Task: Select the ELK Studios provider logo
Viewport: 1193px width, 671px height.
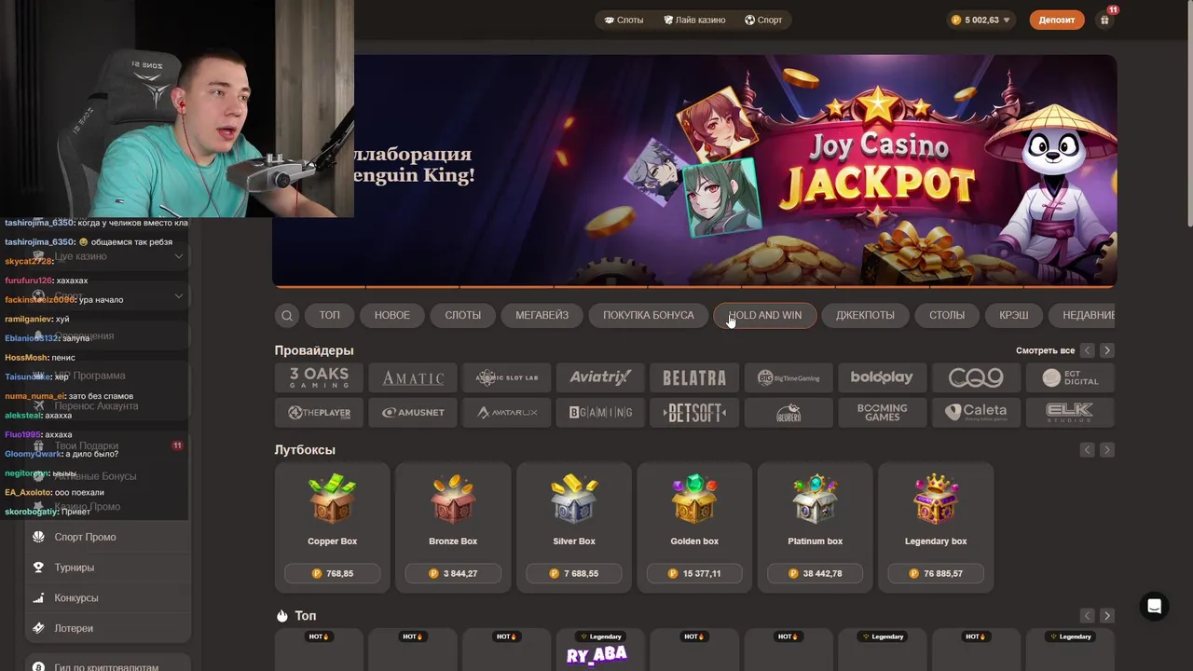Action: pyautogui.click(x=1070, y=412)
